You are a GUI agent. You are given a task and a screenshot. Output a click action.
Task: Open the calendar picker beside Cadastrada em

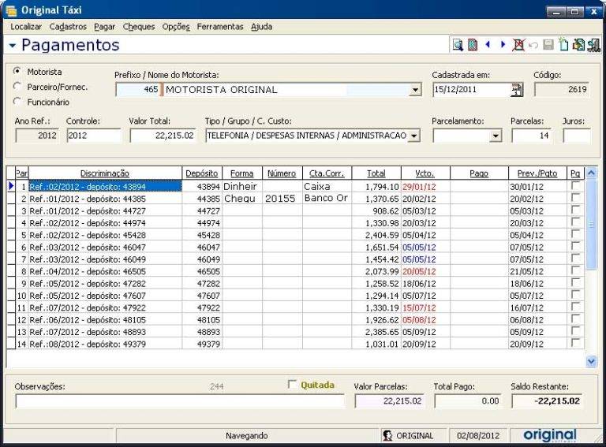(x=517, y=90)
